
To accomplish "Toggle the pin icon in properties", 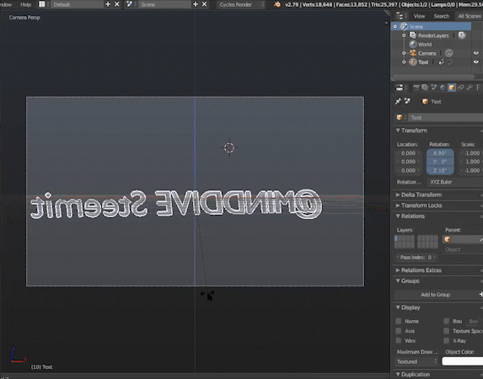I will [x=398, y=101].
